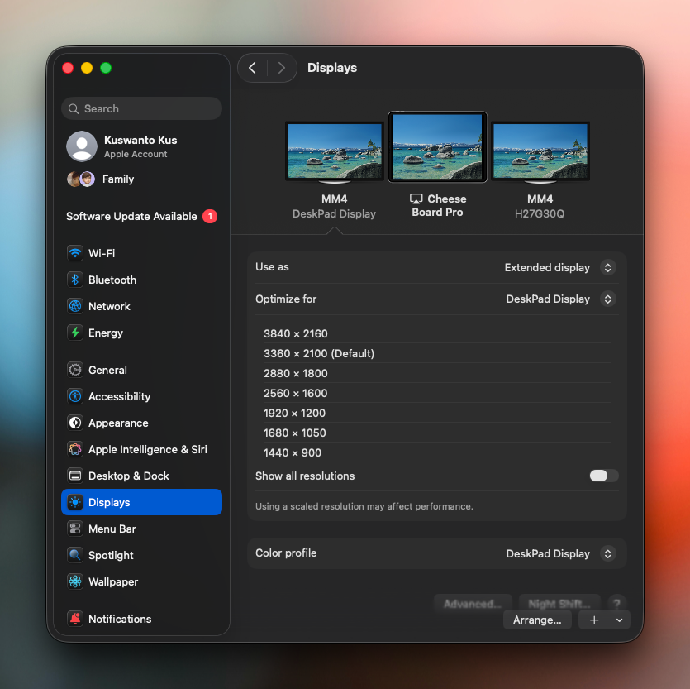690x689 pixels.
Task: Click the Arrange... button
Action: coord(537,620)
